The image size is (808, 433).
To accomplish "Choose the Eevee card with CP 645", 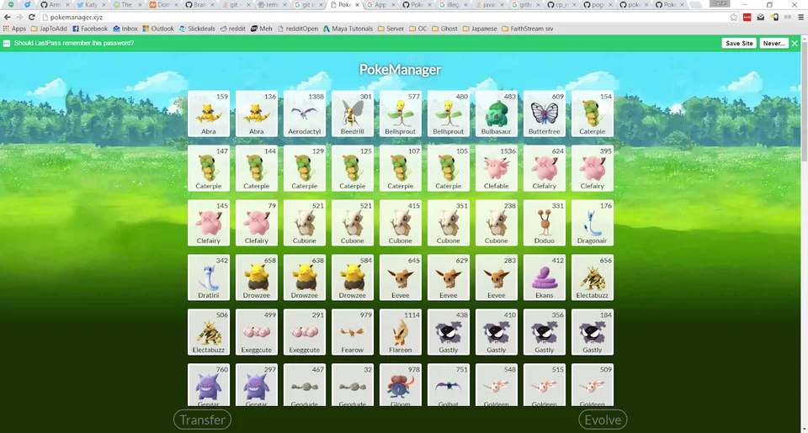I will 401,277.
